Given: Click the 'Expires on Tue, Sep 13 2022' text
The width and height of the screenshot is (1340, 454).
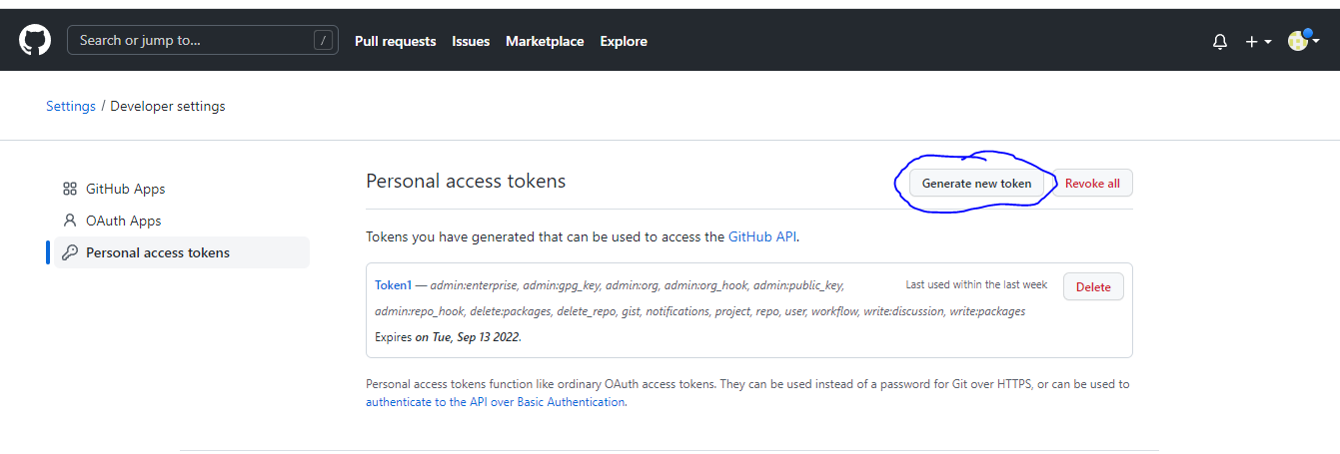Looking at the screenshot, I should click(x=448, y=337).
